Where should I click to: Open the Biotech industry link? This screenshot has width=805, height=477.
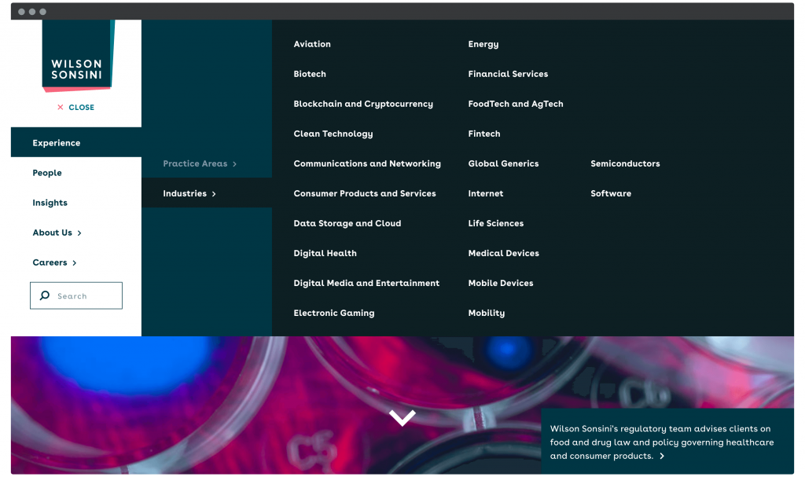(310, 74)
